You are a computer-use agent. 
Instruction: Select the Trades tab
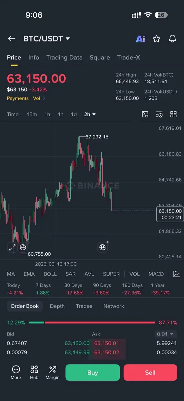84,306
